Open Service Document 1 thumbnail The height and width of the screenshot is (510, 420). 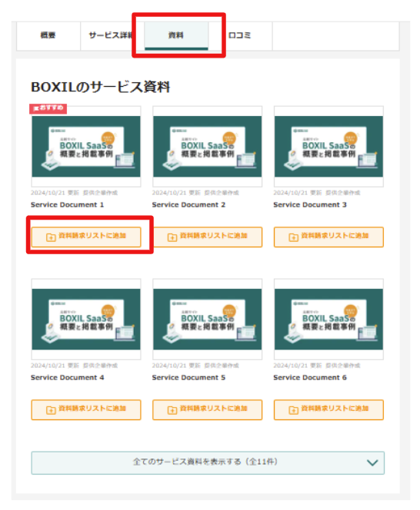(86, 147)
